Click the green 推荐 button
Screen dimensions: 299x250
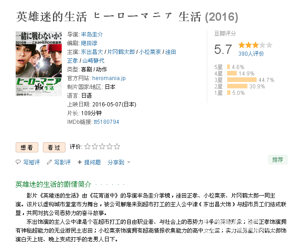pos(278,159)
